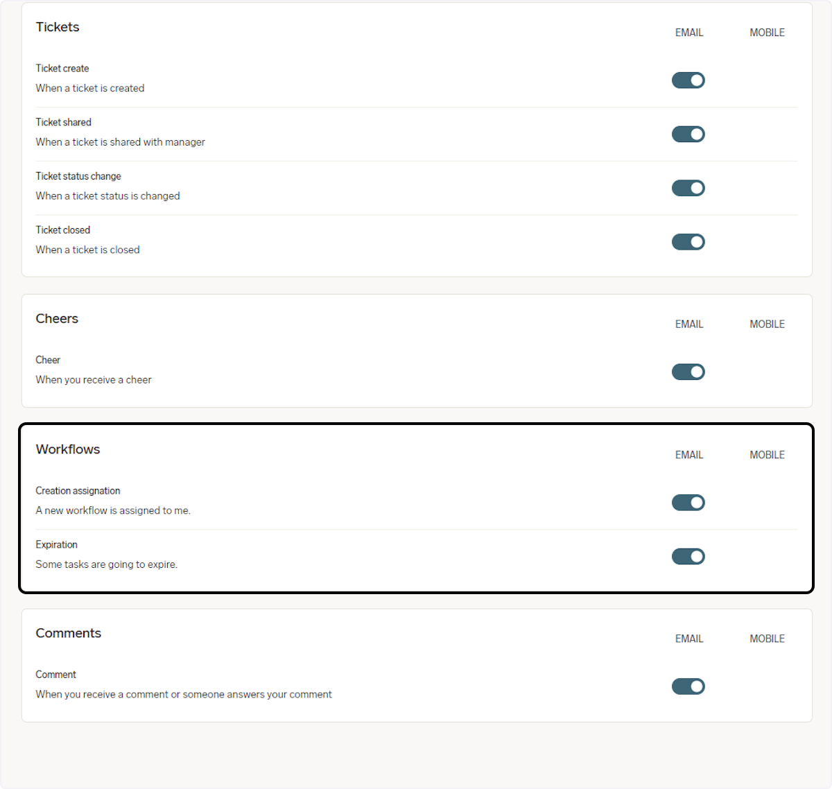This screenshot has height=789, width=832.
Task: Click the MOBILE header in Workflows section
Action: coord(767,455)
